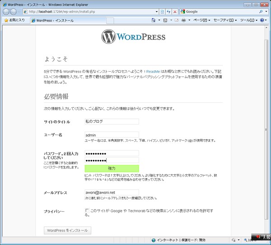Image resolution: width=271 pixels, height=245 pixels.
Task: Expand the status bar security dropdown arrow
Action: coord(238,240)
